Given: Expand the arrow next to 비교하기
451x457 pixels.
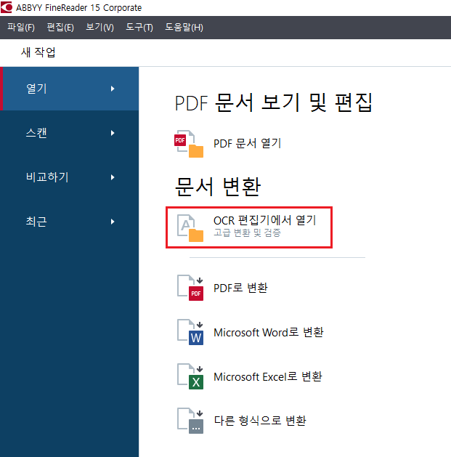Looking at the screenshot, I should point(113,177).
